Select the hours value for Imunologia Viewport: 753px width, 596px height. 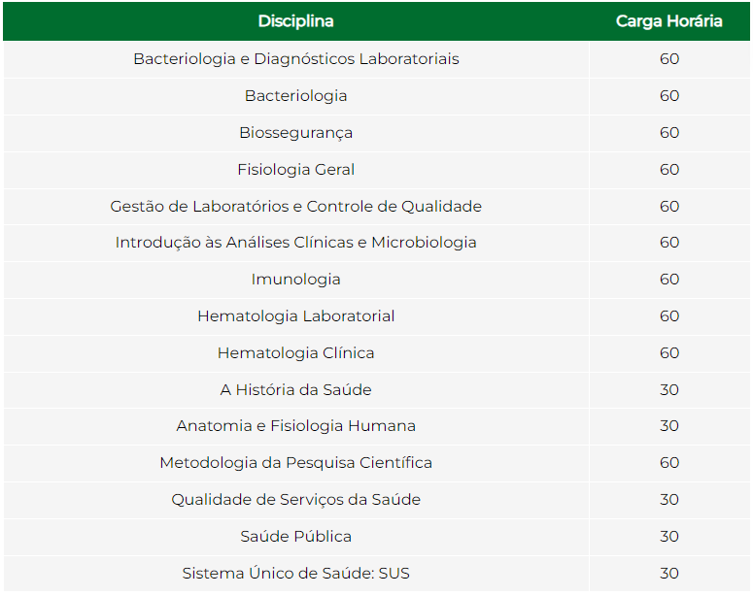click(x=669, y=280)
